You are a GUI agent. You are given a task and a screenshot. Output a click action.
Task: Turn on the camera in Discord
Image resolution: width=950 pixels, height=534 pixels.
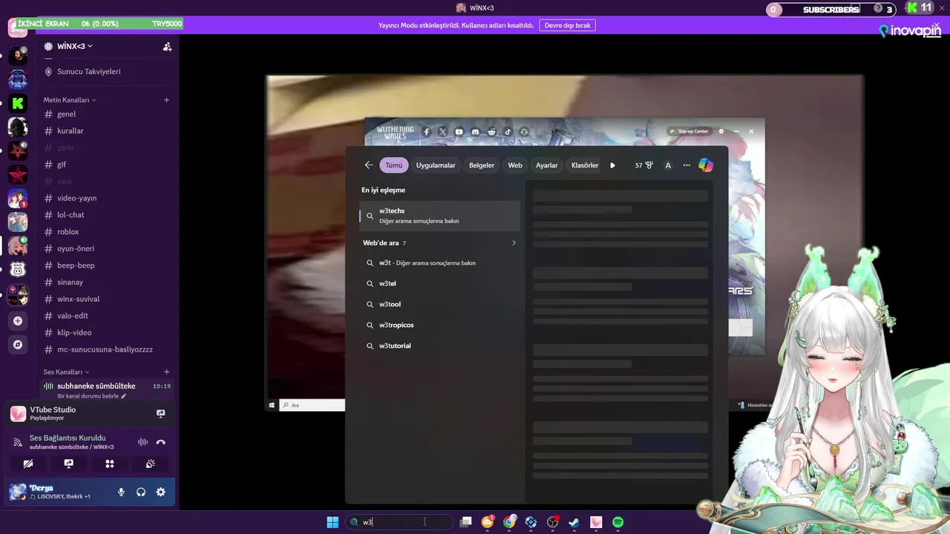click(x=28, y=464)
